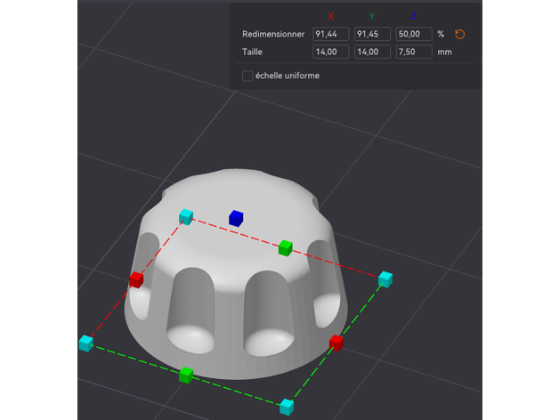Click the Taille X size field
This screenshot has height=420, width=559.
click(x=330, y=52)
